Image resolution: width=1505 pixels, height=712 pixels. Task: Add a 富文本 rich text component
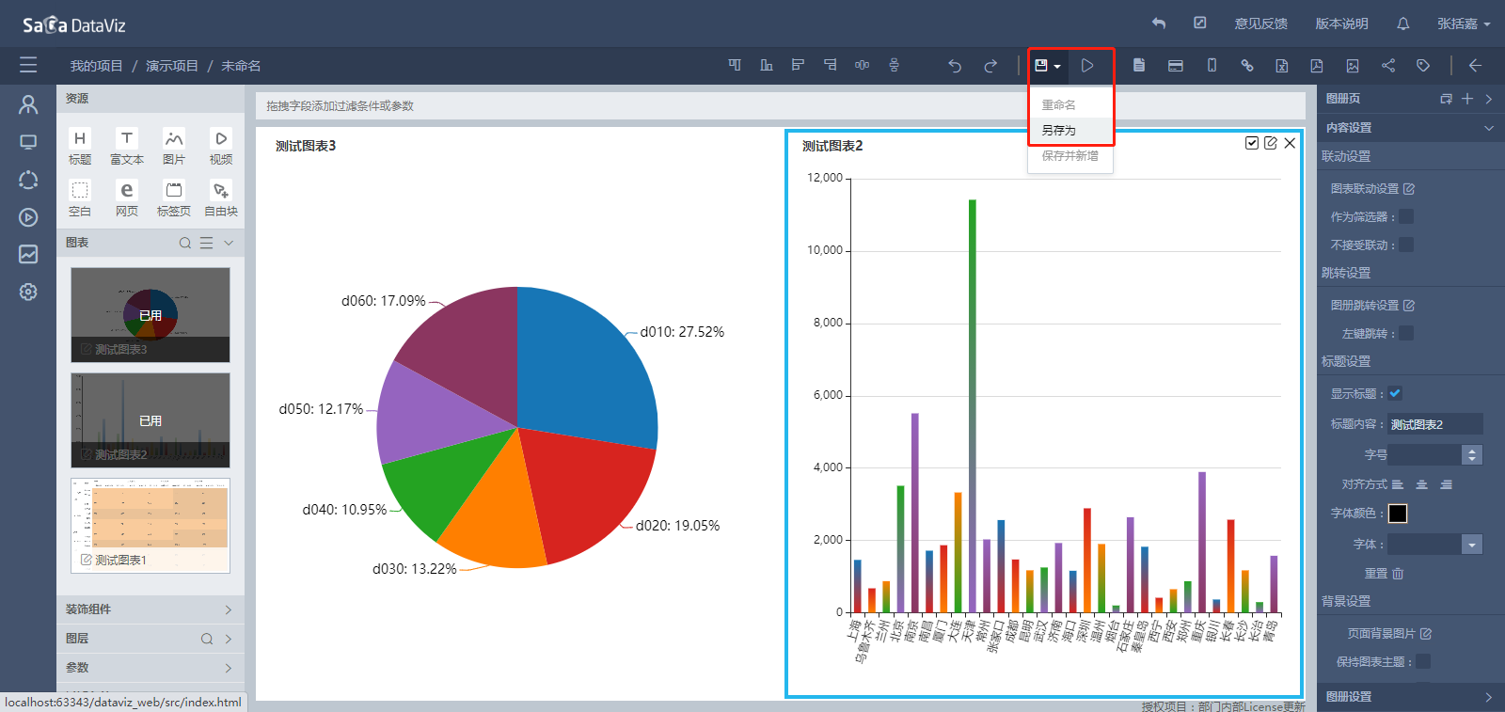pos(127,147)
